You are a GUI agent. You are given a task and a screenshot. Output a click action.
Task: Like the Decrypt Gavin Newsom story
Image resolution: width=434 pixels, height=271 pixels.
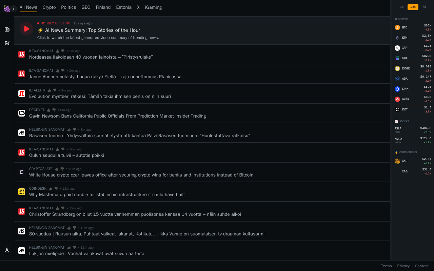(x=48, y=110)
